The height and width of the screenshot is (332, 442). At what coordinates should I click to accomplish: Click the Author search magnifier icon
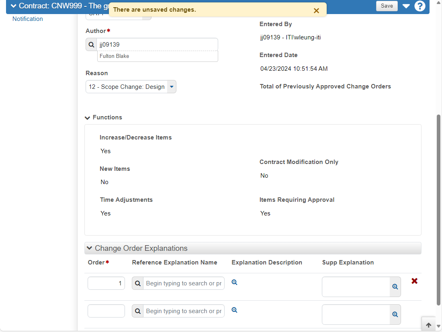click(91, 45)
